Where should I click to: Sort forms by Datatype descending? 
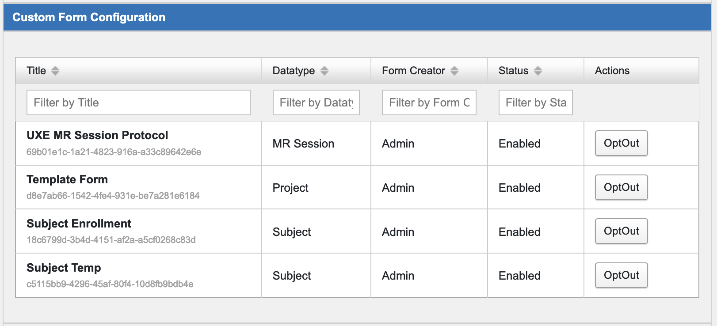pyautogui.click(x=324, y=73)
